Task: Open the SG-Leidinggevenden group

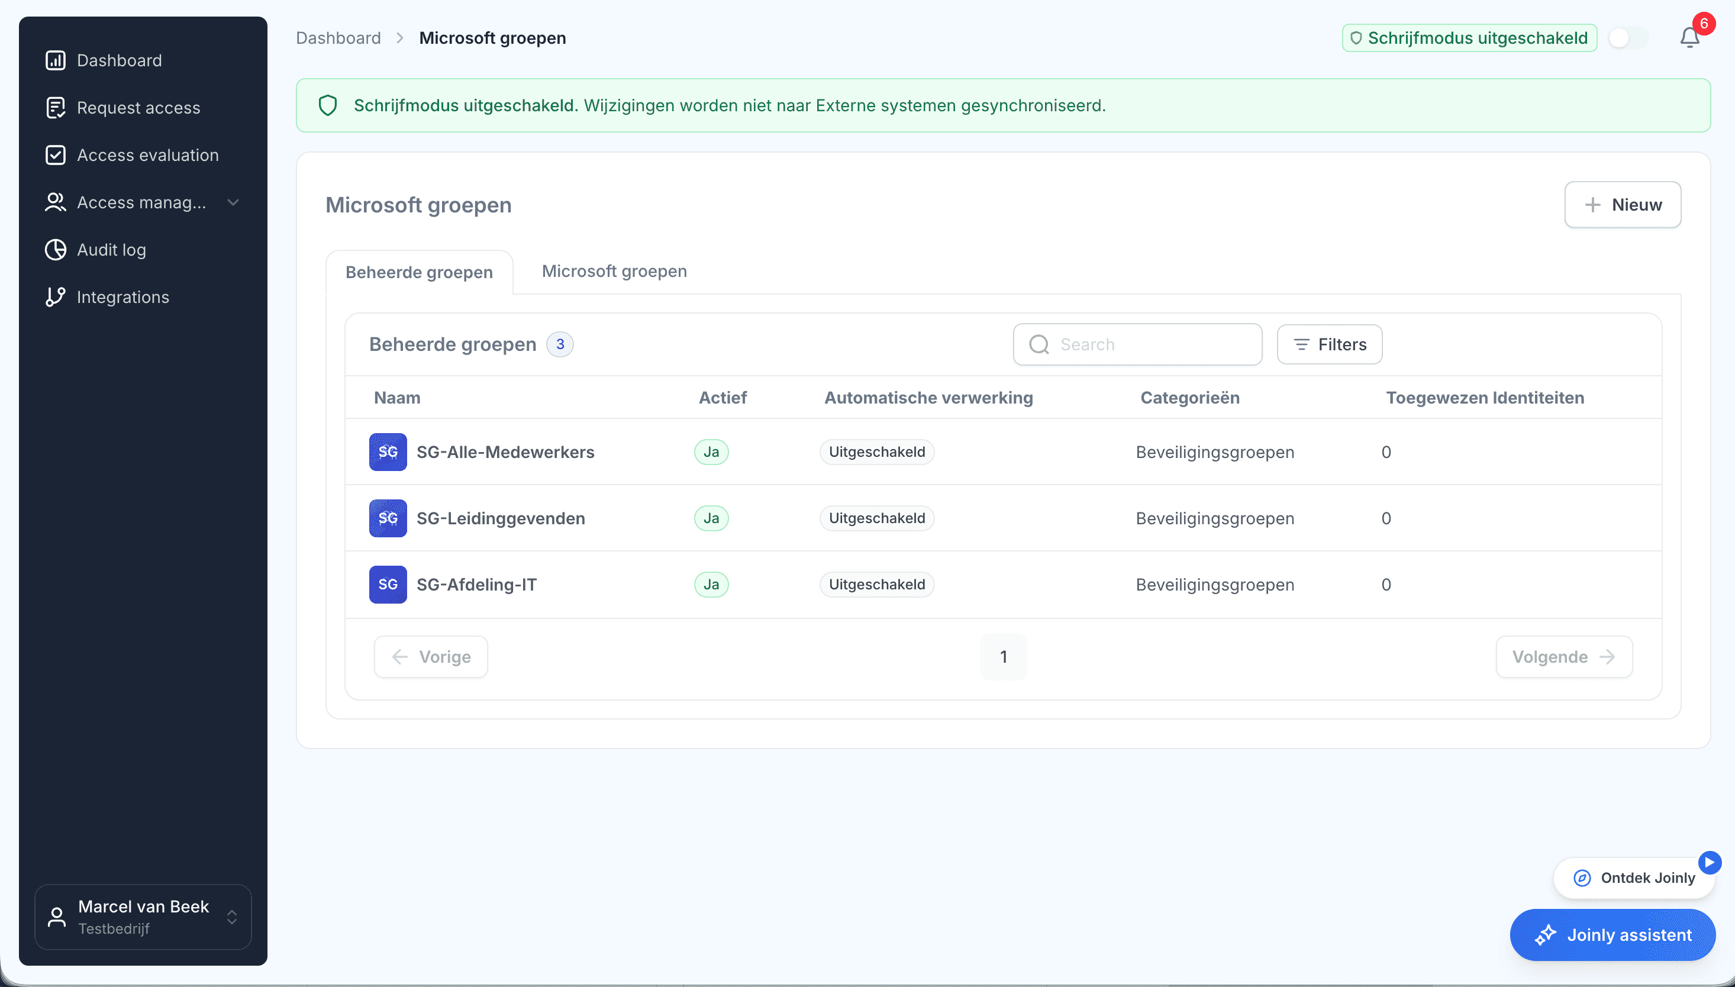Action: (x=501, y=518)
